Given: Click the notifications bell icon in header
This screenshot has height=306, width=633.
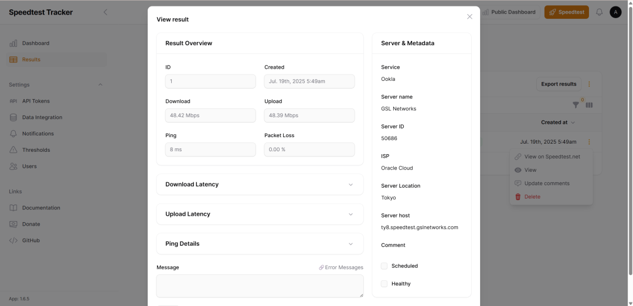Looking at the screenshot, I should (599, 12).
